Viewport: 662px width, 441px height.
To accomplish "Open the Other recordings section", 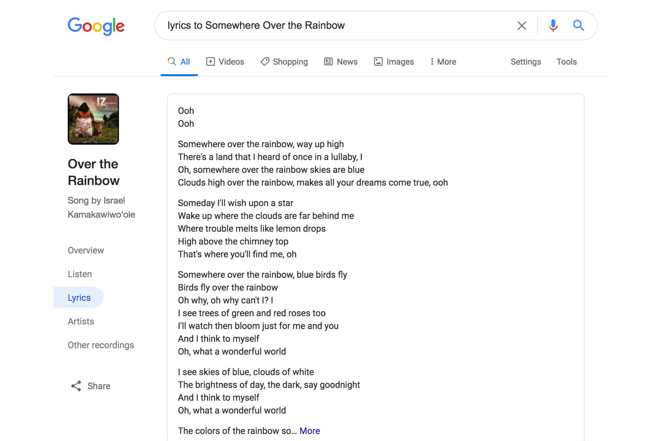I will pos(100,345).
